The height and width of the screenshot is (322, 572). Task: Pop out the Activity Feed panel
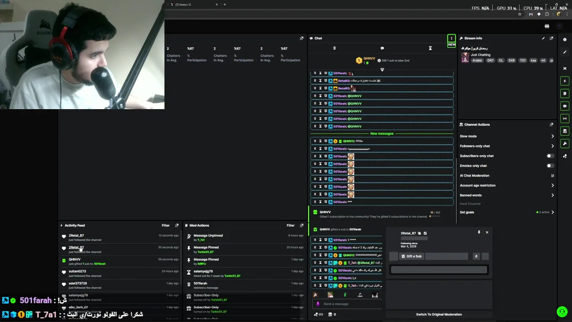pos(177,225)
